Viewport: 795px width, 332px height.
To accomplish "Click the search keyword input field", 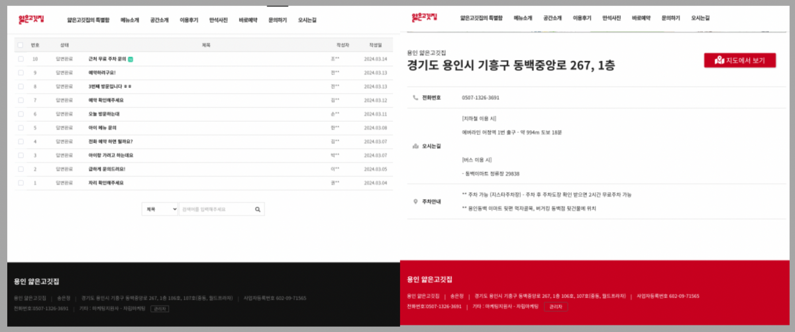I will coord(215,209).
